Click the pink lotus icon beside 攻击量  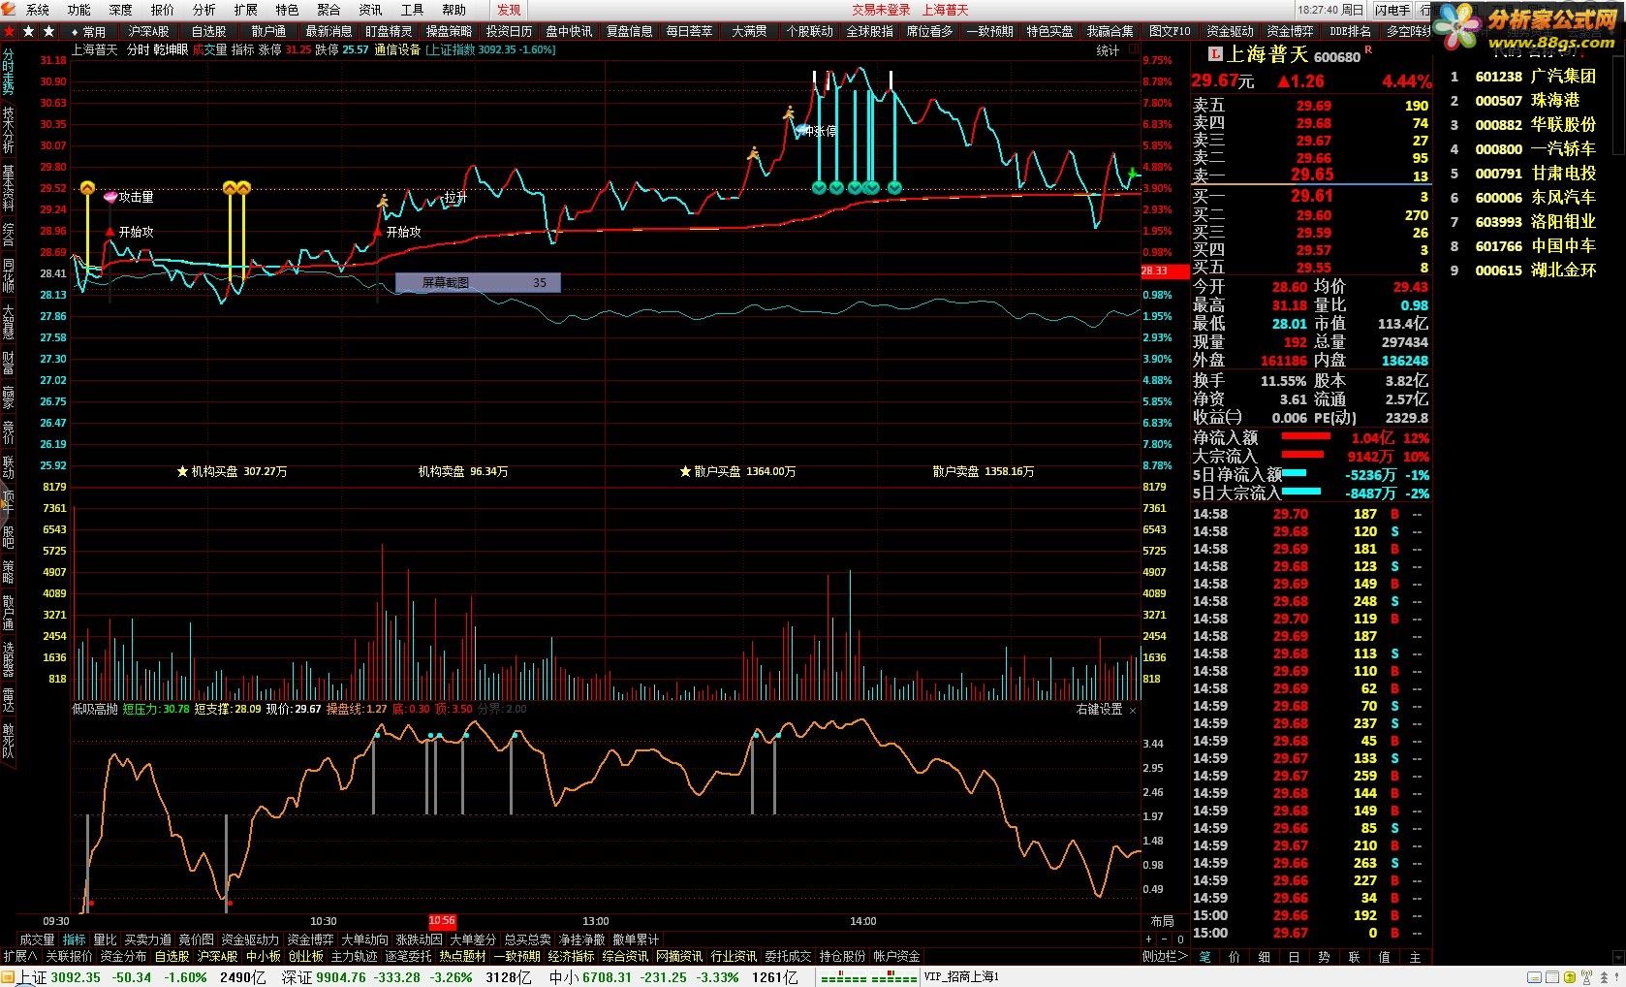110,197
